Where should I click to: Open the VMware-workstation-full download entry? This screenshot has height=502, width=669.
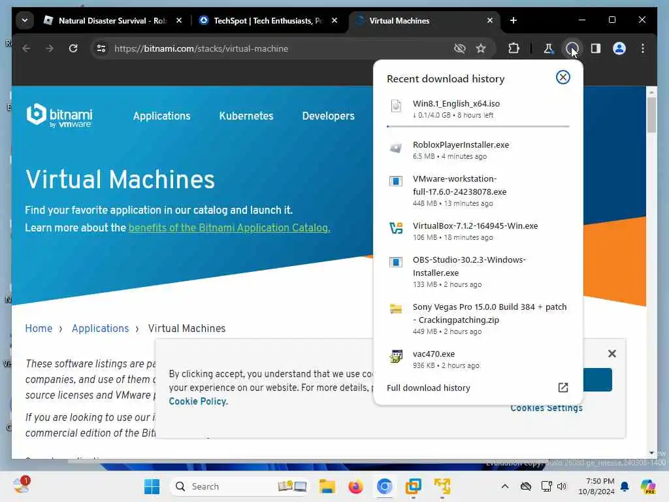(478, 190)
